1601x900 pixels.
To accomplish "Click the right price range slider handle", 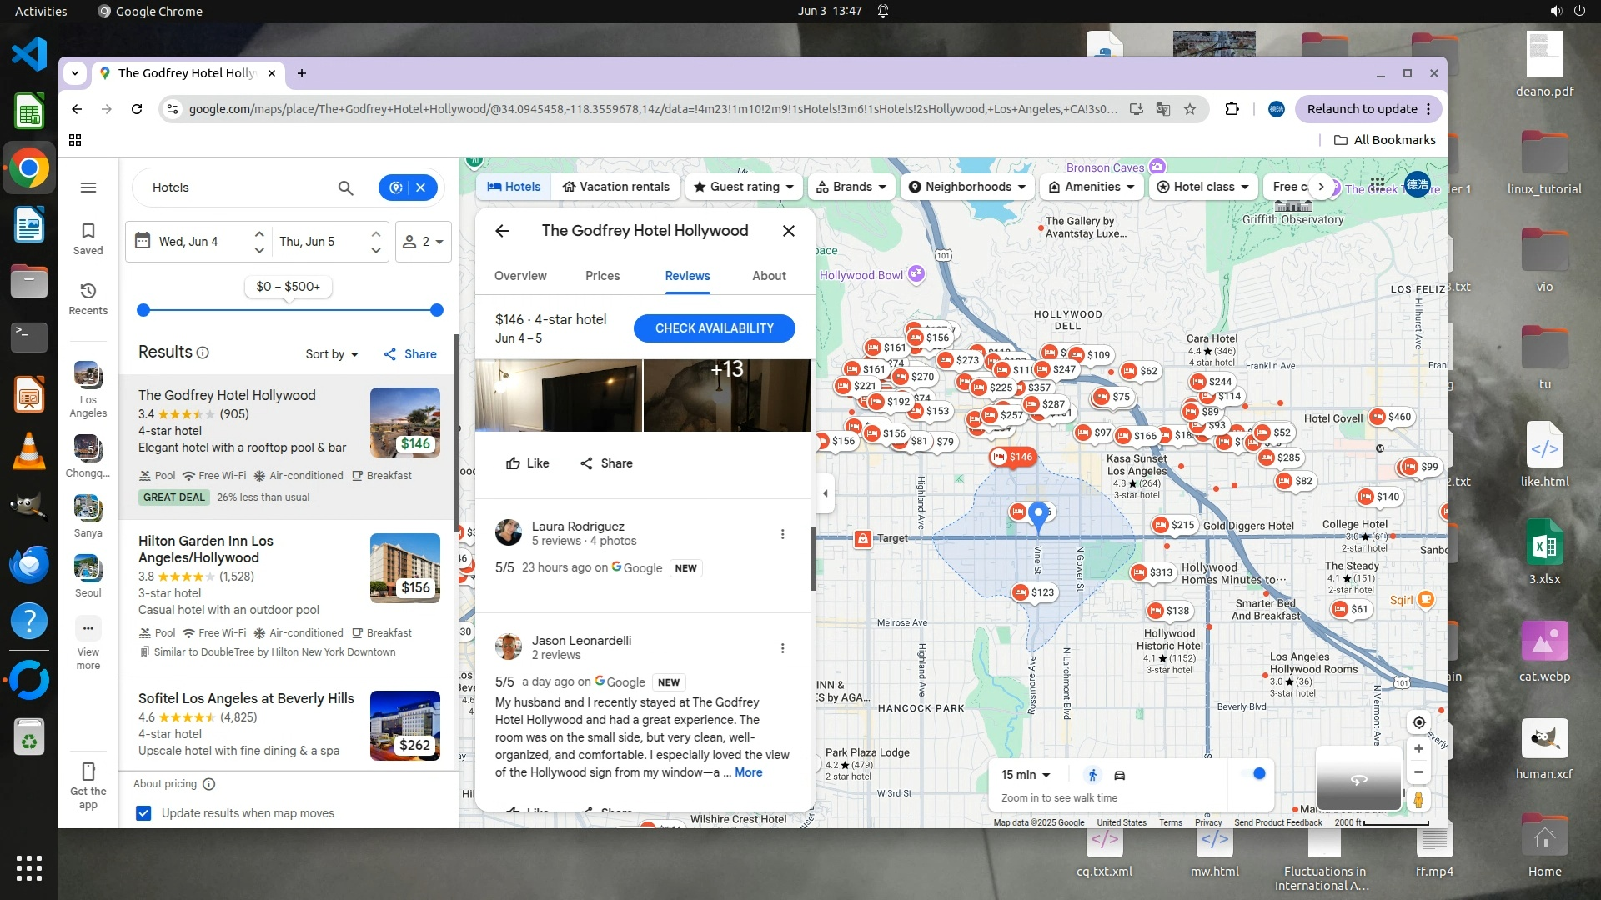I will click(436, 310).
